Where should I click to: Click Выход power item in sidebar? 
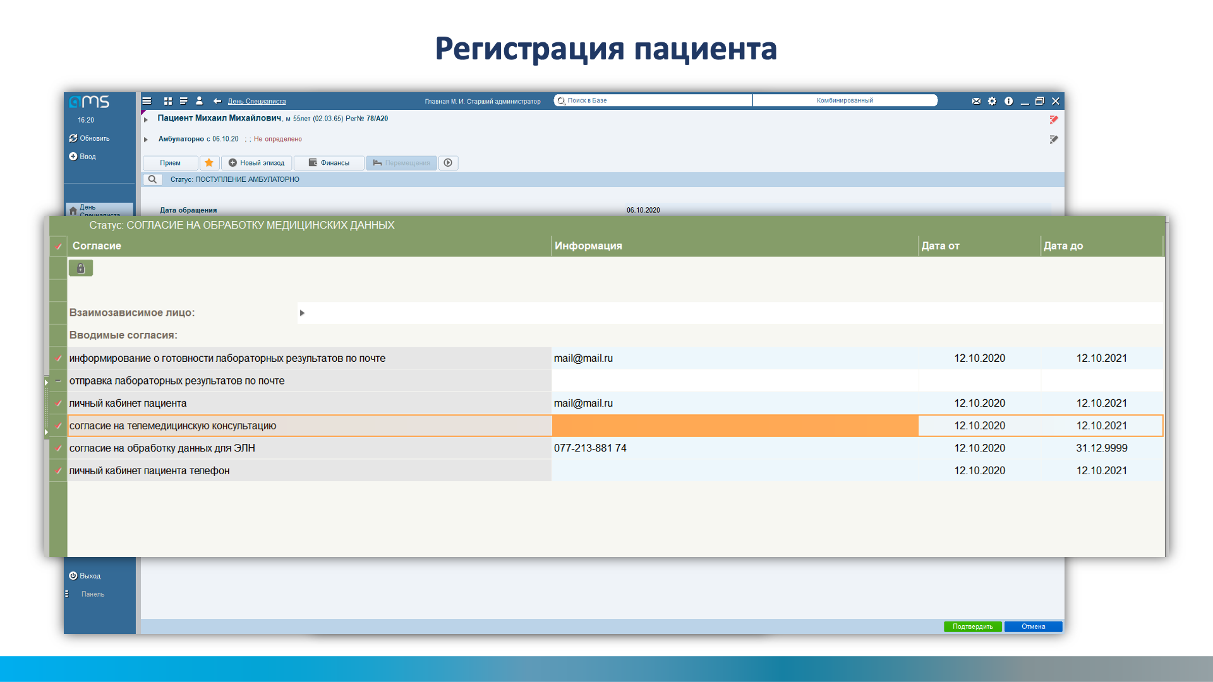[85, 576]
